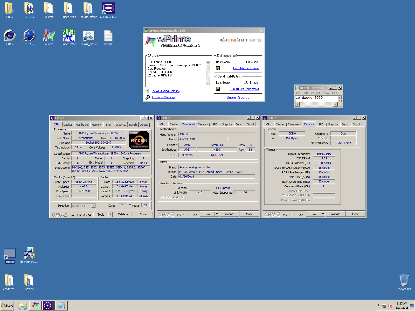Launch the Cinebench CB11.5 shortcut icon
415x311 pixels.
click(x=29, y=38)
